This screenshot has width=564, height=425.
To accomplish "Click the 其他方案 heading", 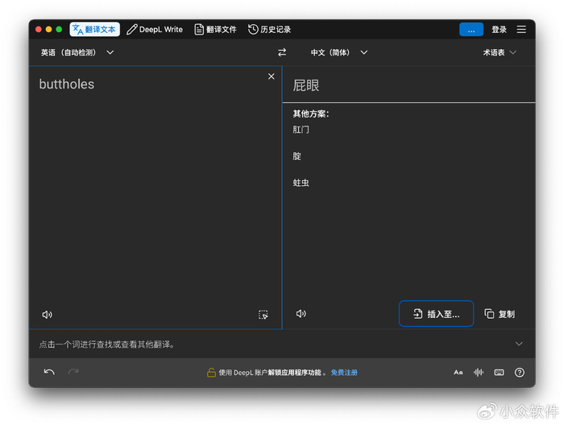I will [x=311, y=113].
